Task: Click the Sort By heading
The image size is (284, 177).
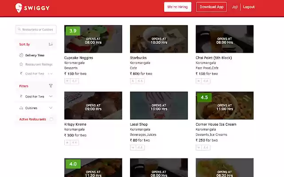Action: (x=24, y=44)
